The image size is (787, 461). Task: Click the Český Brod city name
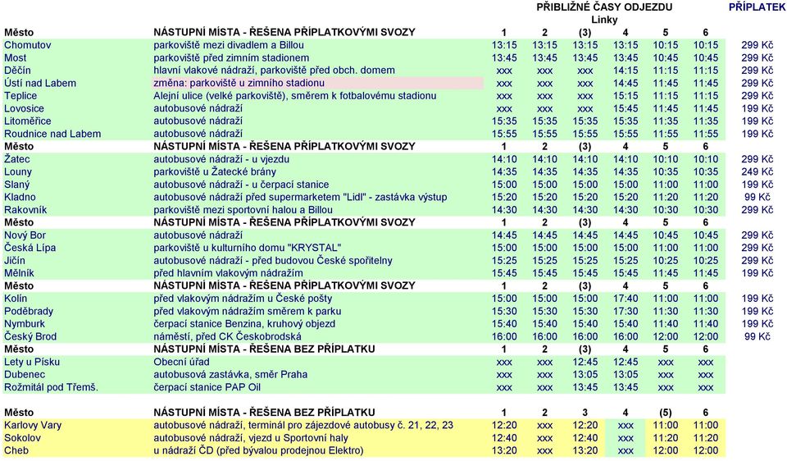30,336
